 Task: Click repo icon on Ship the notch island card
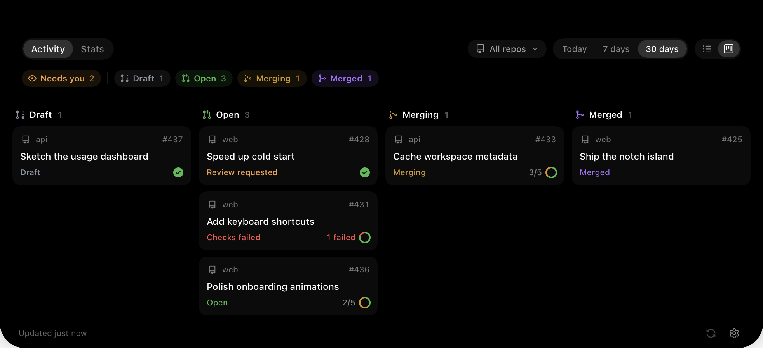pos(585,140)
